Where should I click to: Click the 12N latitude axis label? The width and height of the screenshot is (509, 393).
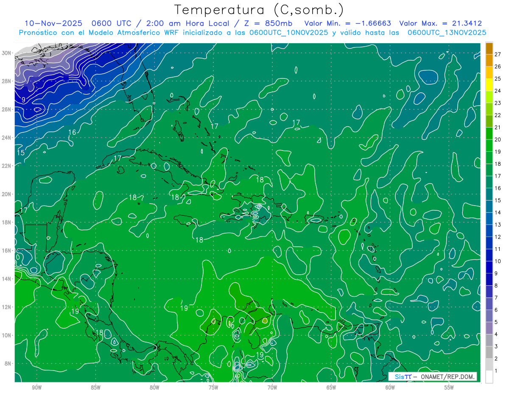tap(7, 307)
